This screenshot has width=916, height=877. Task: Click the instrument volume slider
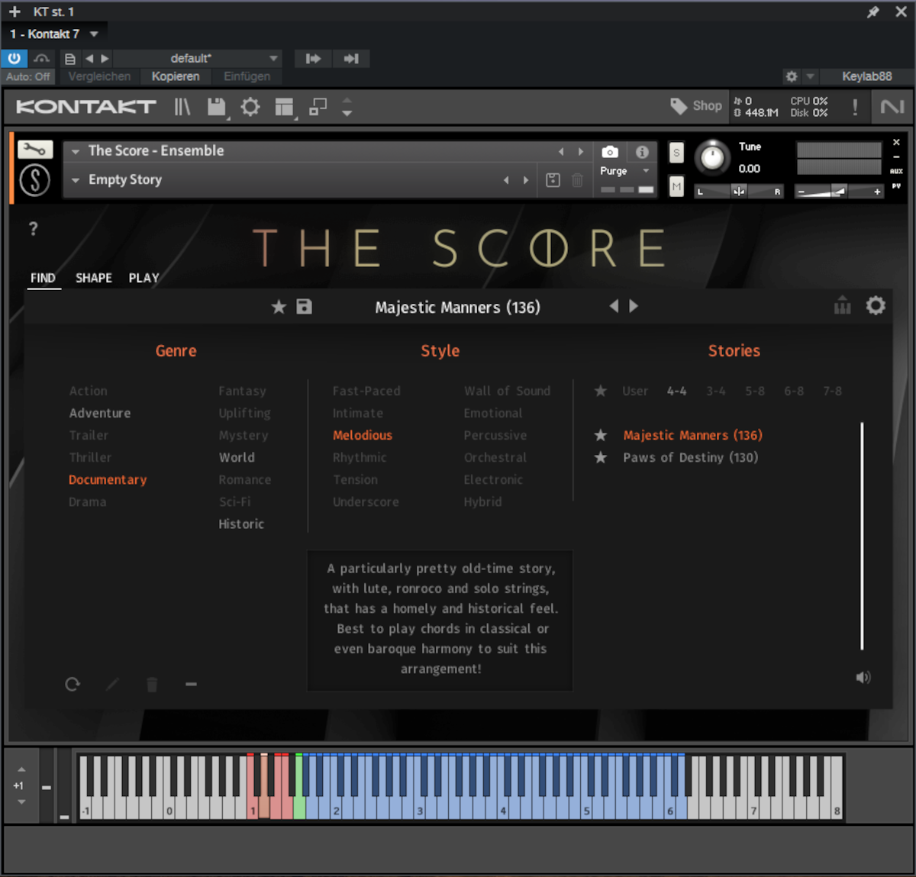tap(838, 192)
